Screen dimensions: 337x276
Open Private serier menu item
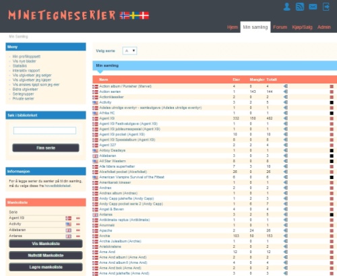click(24, 98)
